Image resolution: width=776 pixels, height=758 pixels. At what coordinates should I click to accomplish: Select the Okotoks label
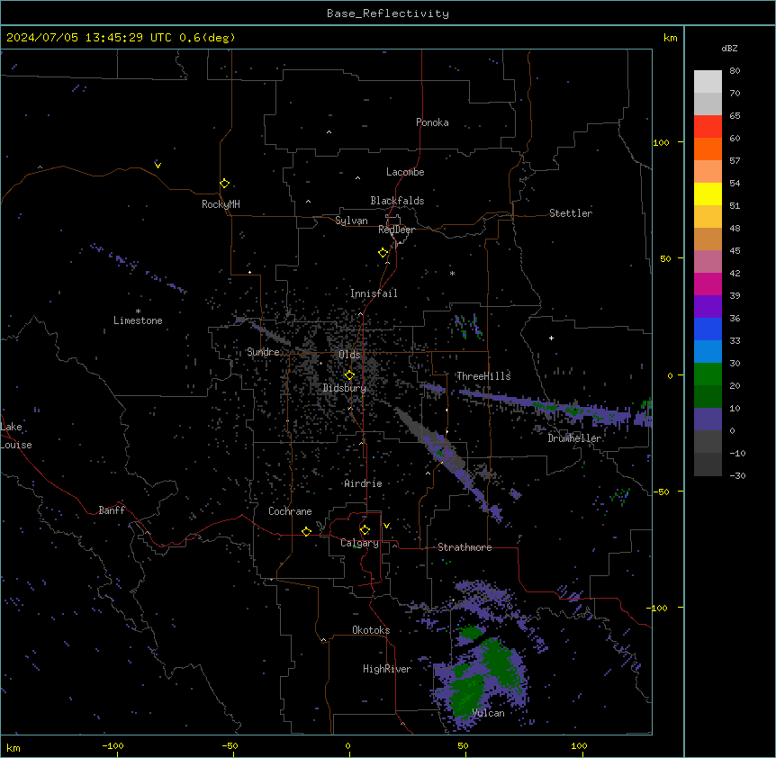(371, 630)
